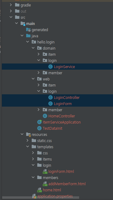Collapse the templates folder chevron

point(27,147)
